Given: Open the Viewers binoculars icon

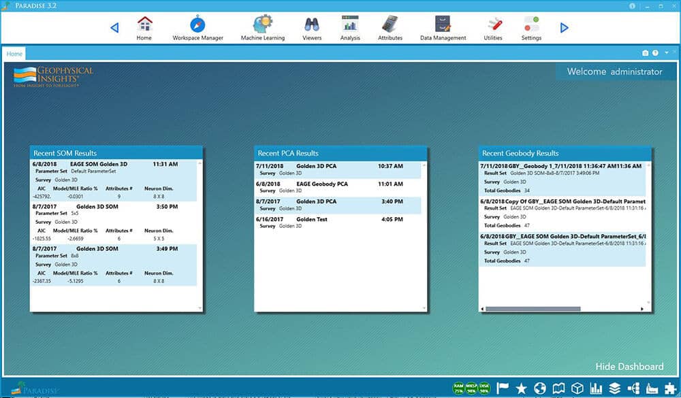Looking at the screenshot, I should pyautogui.click(x=312, y=28).
